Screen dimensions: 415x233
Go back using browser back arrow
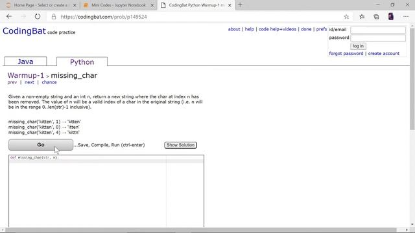click(9, 16)
